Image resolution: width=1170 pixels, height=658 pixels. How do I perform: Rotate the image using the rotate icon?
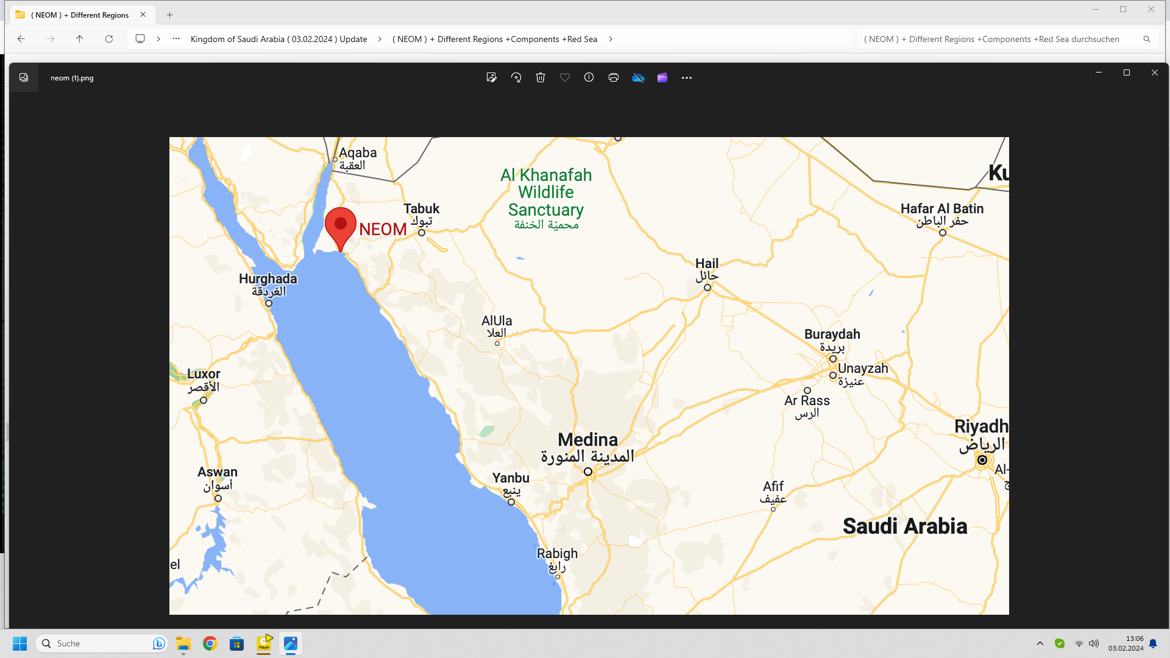pos(516,77)
